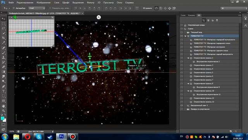The image size is (248, 140).
Task: Open the tool preset picker dropdown arrow
Action: pos(9,8)
